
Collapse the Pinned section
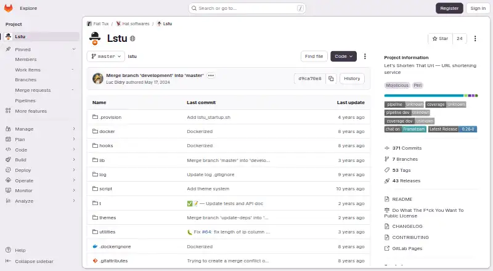click(74, 49)
